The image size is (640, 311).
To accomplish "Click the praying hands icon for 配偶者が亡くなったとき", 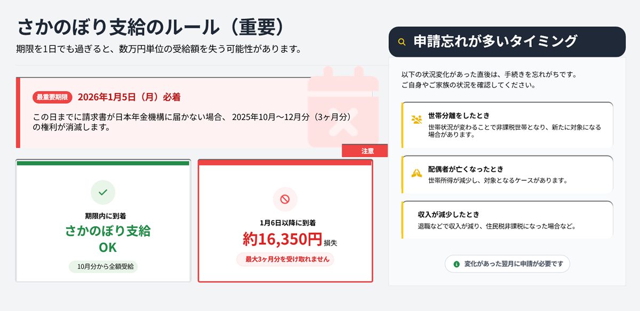I will pyautogui.click(x=416, y=173).
